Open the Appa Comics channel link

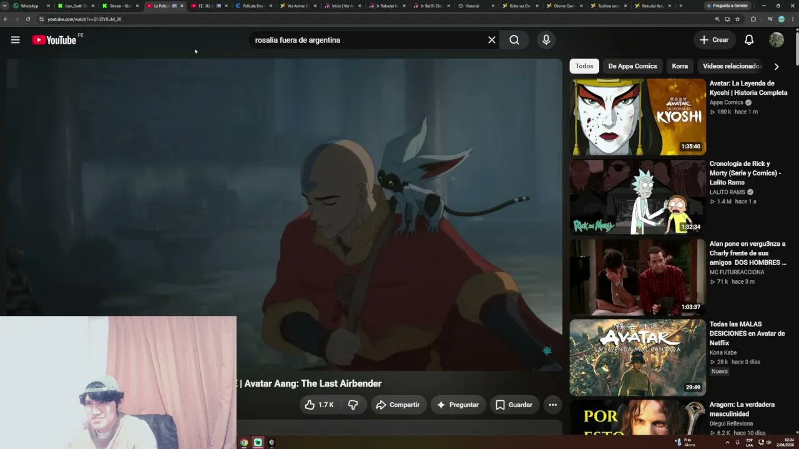pos(726,102)
